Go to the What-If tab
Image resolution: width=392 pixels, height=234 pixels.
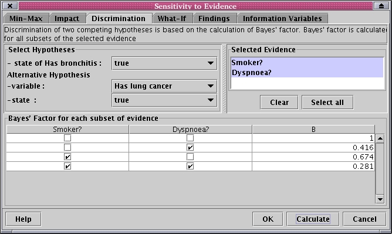pos(172,19)
